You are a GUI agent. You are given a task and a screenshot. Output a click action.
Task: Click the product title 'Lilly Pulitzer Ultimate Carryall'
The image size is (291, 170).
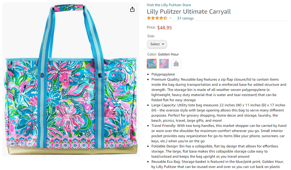pyautogui.click(x=189, y=12)
